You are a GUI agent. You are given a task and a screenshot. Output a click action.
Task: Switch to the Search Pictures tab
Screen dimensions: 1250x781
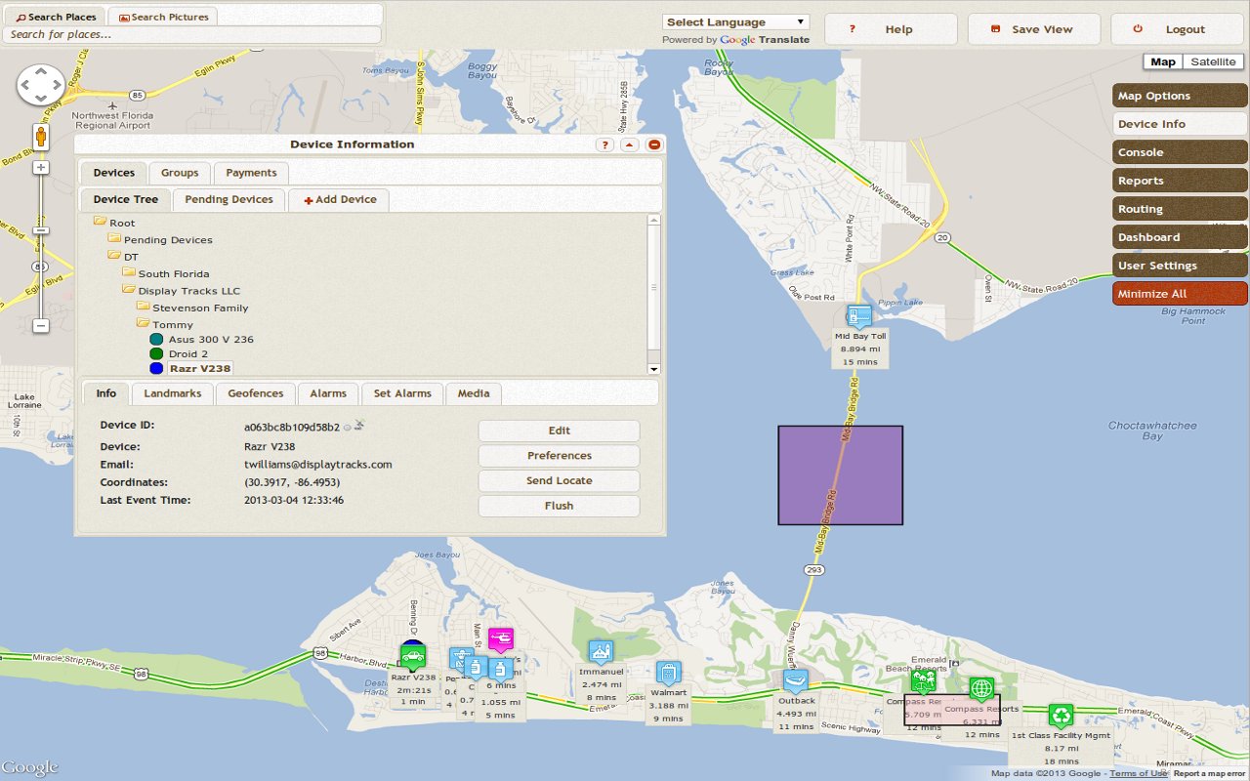point(162,17)
